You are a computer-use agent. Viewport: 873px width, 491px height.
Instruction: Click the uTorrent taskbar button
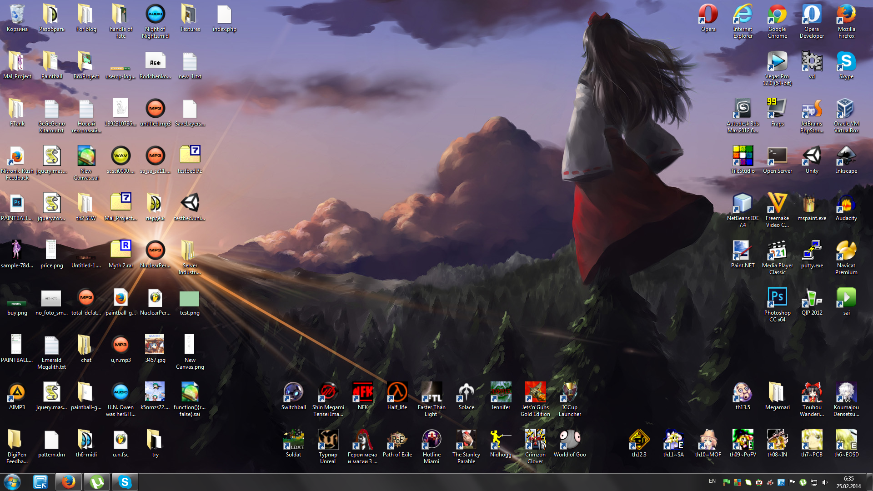[x=97, y=482]
